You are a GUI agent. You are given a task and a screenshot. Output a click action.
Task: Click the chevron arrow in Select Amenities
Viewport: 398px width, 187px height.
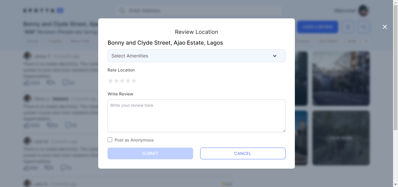coord(274,56)
